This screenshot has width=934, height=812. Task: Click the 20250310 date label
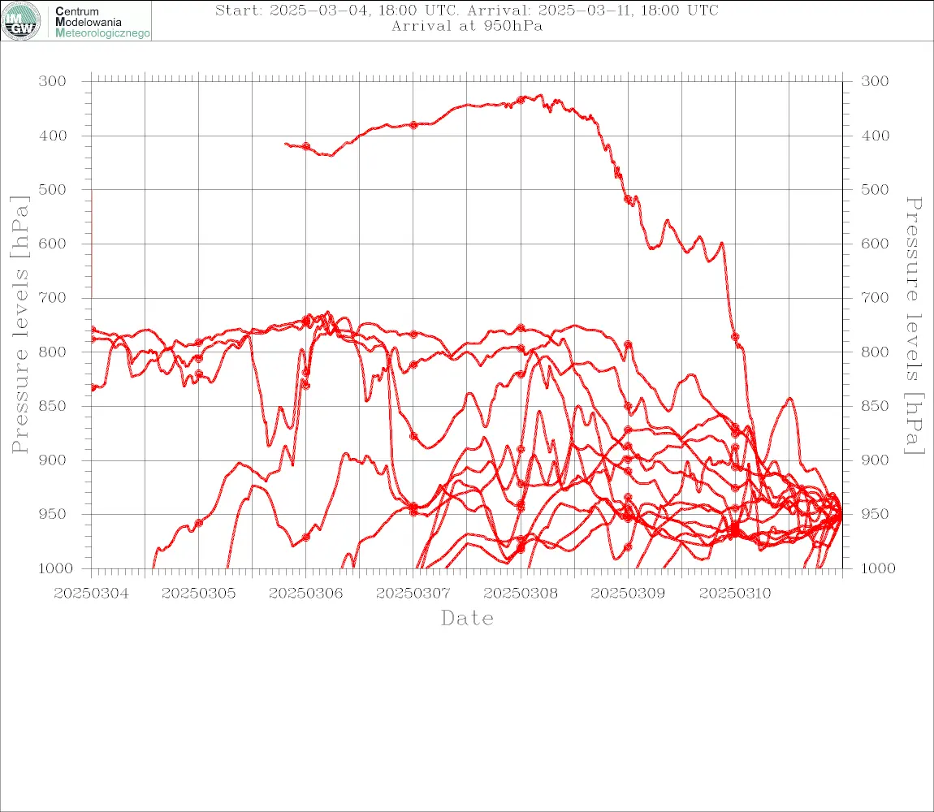click(735, 594)
